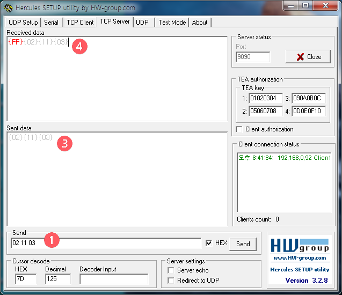
Task: Open www.HW-group.com link
Action: pos(300,258)
